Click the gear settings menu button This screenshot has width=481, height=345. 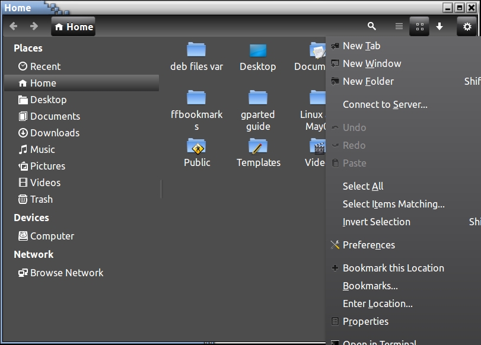467,26
